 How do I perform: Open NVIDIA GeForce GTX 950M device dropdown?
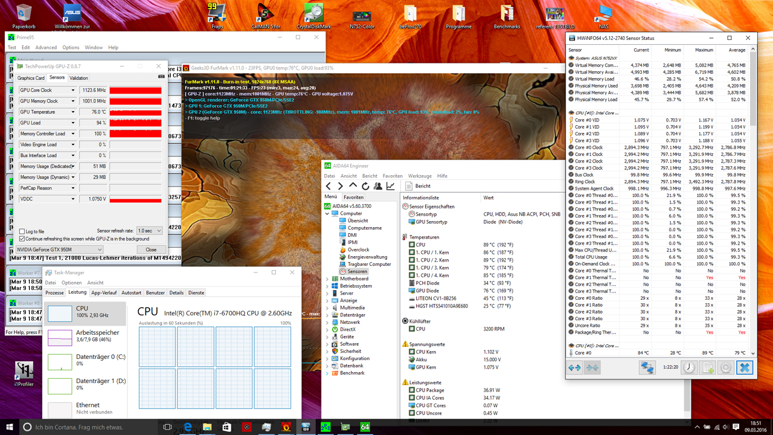pyautogui.click(x=59, y=250)
